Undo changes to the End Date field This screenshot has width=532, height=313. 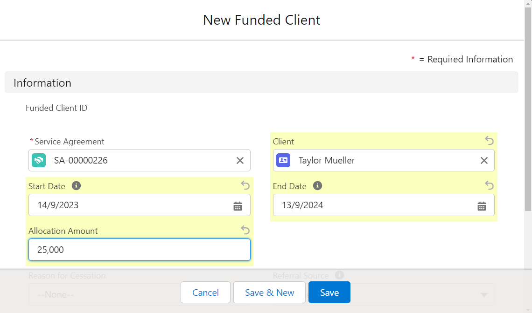pyautogui.click(x=489, y=185)
